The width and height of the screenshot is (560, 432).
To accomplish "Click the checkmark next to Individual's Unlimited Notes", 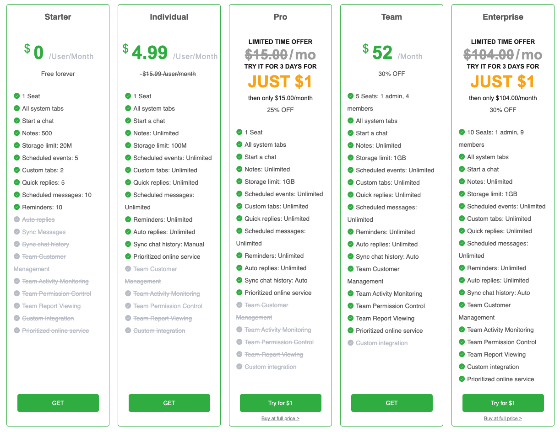I will (x=127, y=133).
